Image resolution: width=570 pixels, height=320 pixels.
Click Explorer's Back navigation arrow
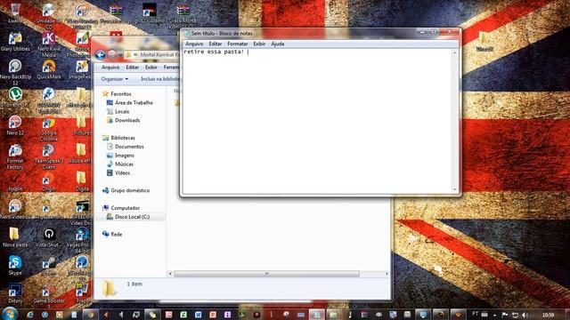tap(101, 55)
